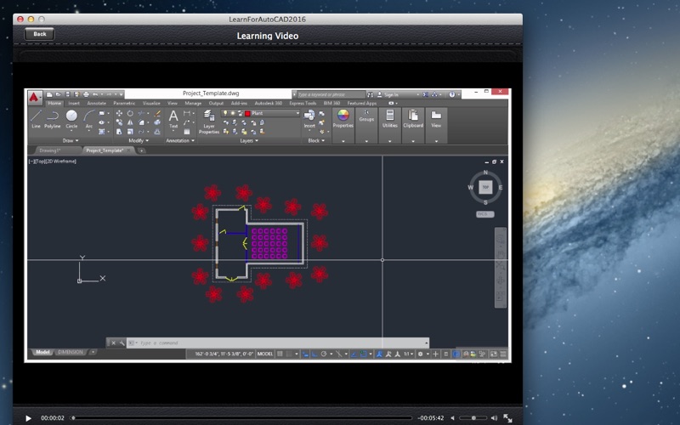Select the Arc tool
The width and height of the screenshot is (680, 425).
pos(89,119)
